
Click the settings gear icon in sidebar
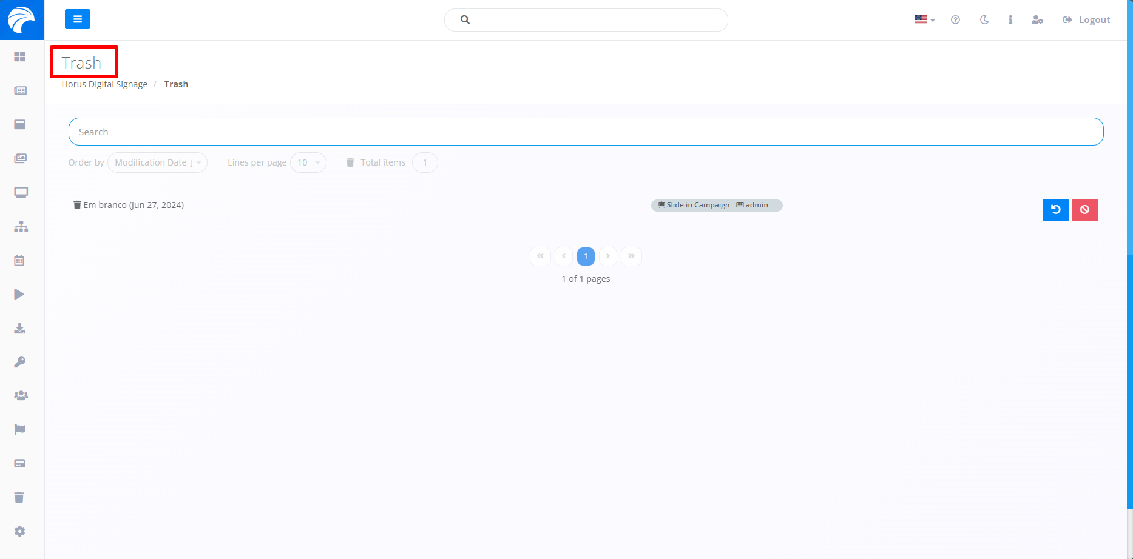point(20,532)
